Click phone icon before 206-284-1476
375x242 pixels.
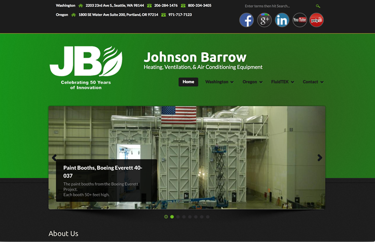[149, 6]
